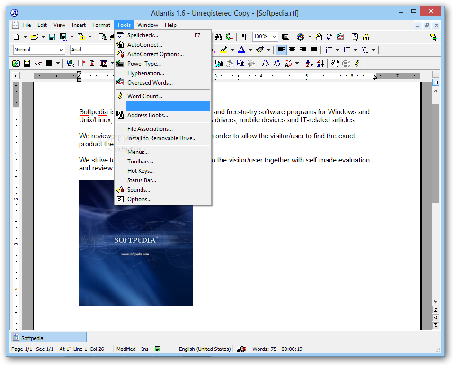Click English (United States) language in status bar
454x366 pixels.
click(205, 349)
